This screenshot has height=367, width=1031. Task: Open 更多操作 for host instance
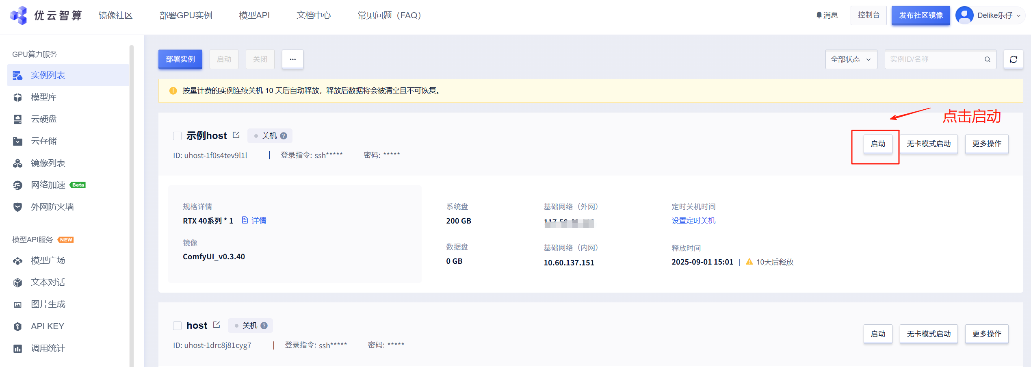(987, 334)
